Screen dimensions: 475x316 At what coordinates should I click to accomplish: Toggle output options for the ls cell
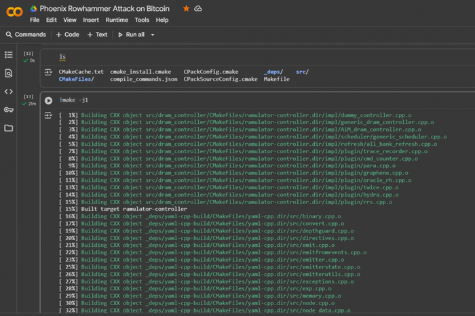(48, 72)
